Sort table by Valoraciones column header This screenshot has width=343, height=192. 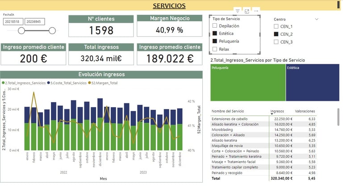point(305,111)
